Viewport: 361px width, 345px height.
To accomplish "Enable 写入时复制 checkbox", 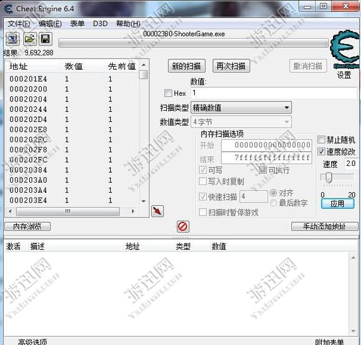I will [x=203, y=182].
